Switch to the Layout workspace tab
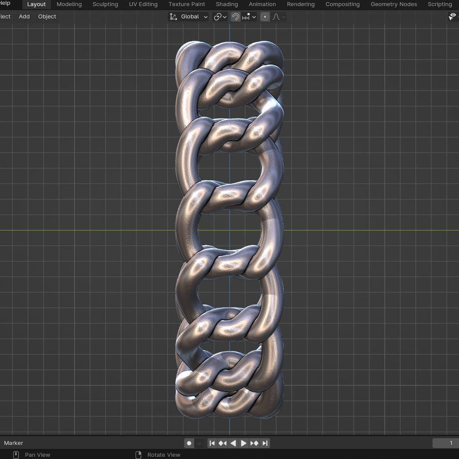The width and height of the screenshot is (459, 459). click(x=36, y=4)
